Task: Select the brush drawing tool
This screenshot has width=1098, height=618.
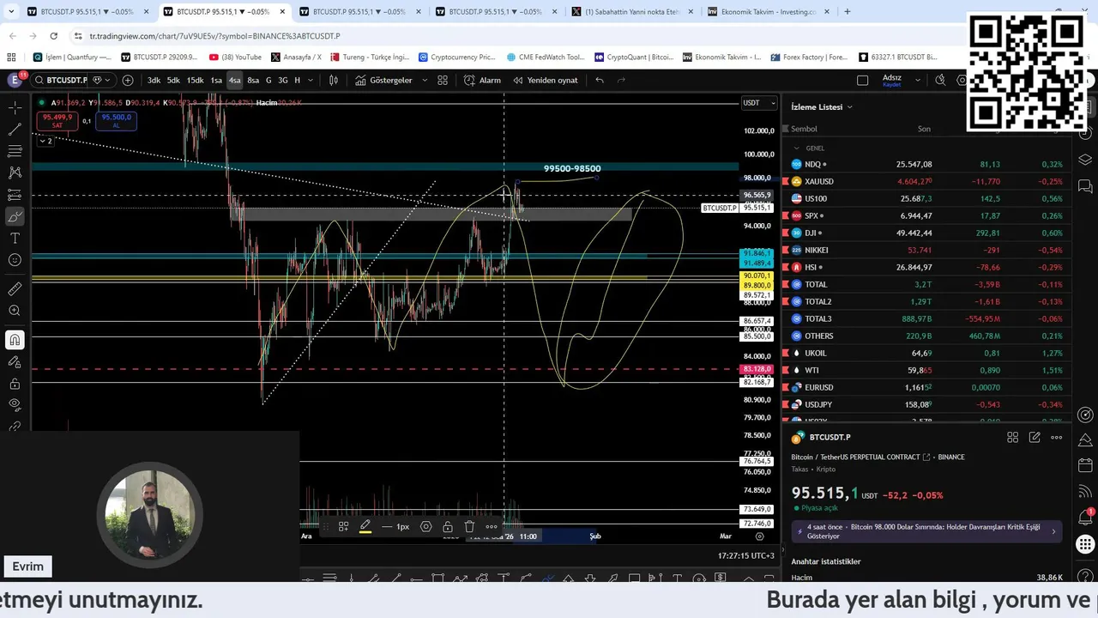Action: click(x=15, y=216)
